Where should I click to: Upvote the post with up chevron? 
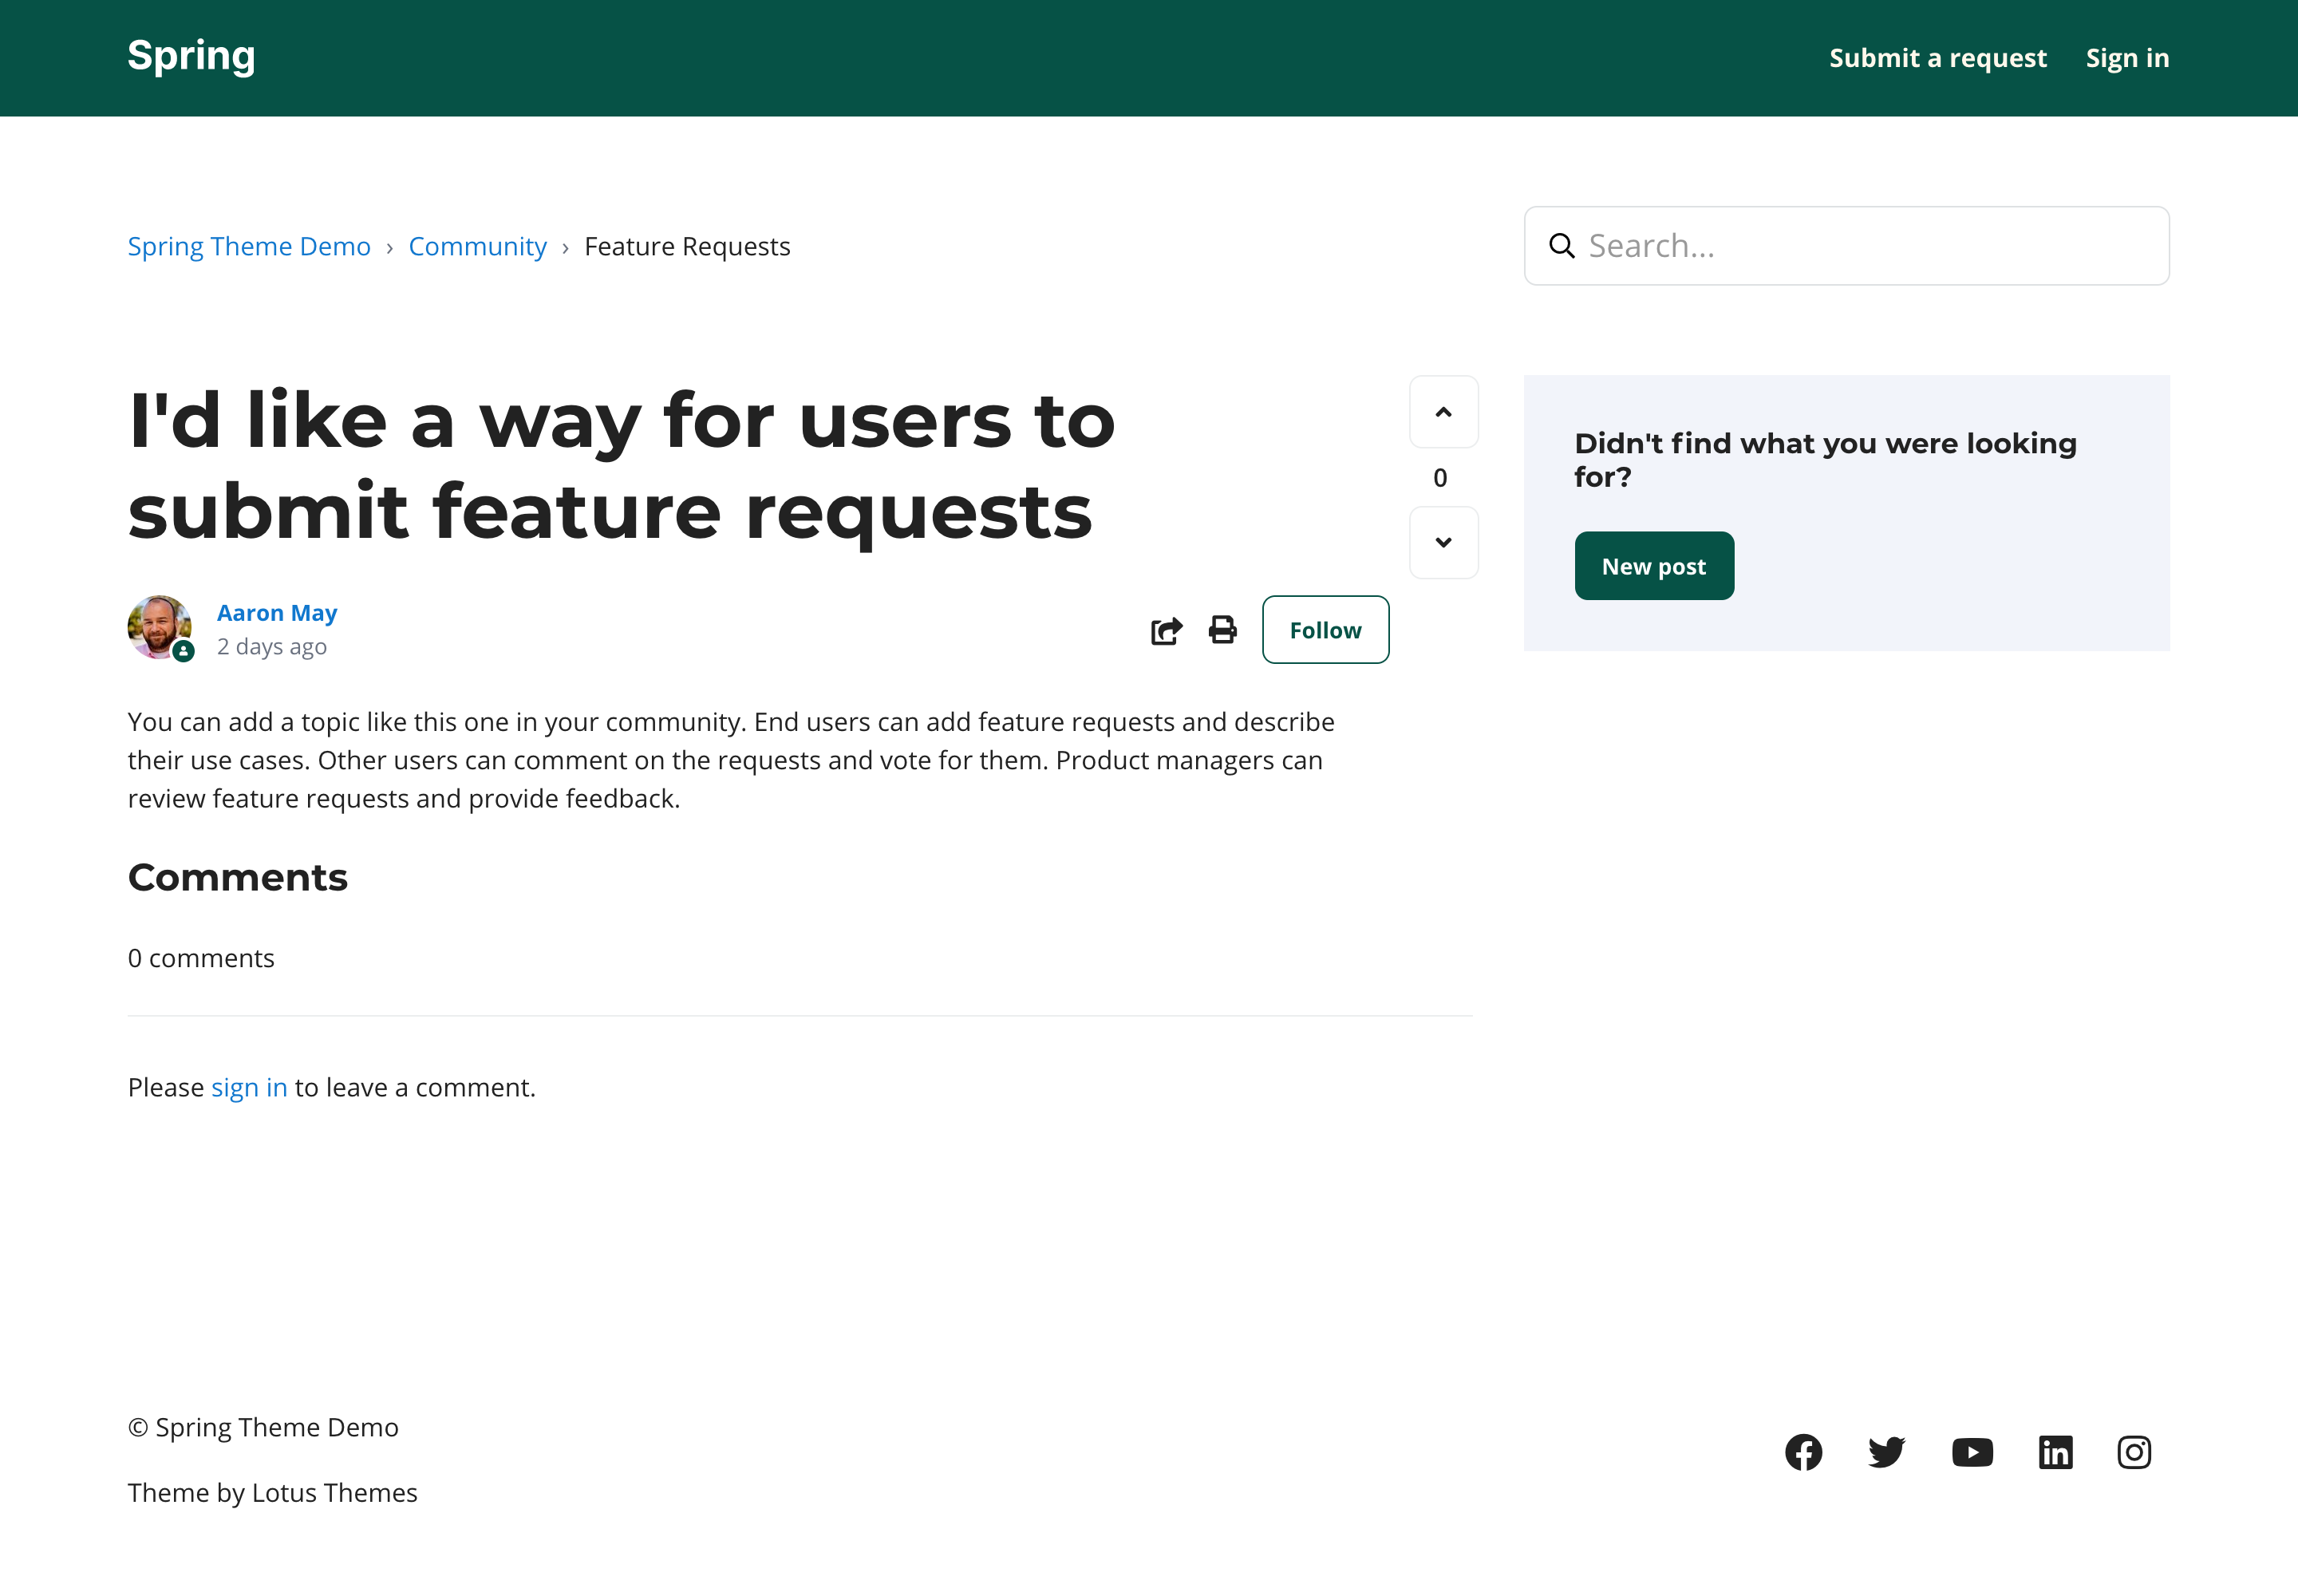(x=1443, y=412)
